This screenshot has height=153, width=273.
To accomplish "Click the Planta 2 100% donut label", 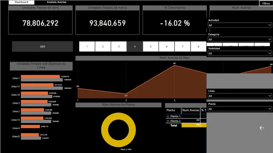I will coord(126,149).
